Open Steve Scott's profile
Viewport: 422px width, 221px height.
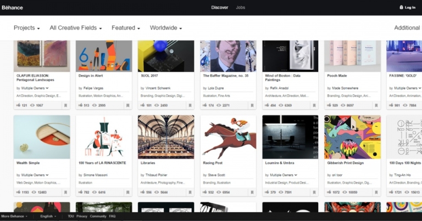(x=216, y=175)
